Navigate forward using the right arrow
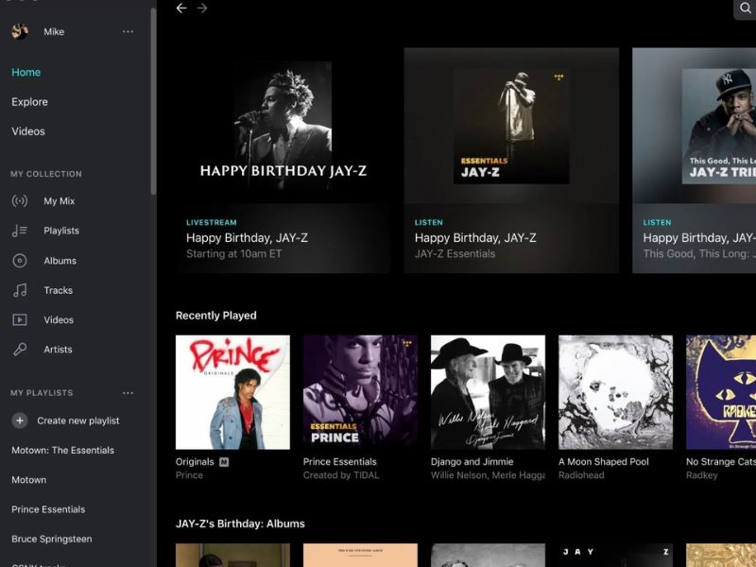756x567 pixels. click(x=201, y=9)
